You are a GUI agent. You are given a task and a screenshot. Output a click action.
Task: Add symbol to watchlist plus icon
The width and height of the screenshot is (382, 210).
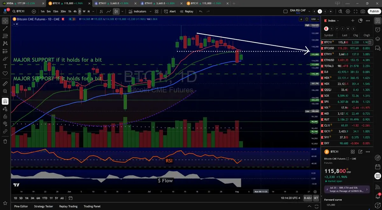(x=353, y=21)
